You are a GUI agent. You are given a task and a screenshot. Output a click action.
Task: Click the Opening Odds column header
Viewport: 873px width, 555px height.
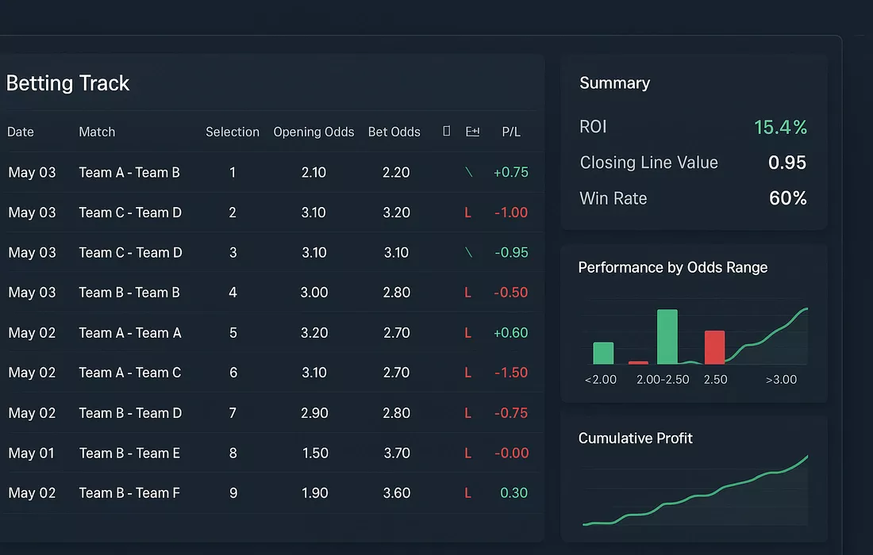point(313,132)
